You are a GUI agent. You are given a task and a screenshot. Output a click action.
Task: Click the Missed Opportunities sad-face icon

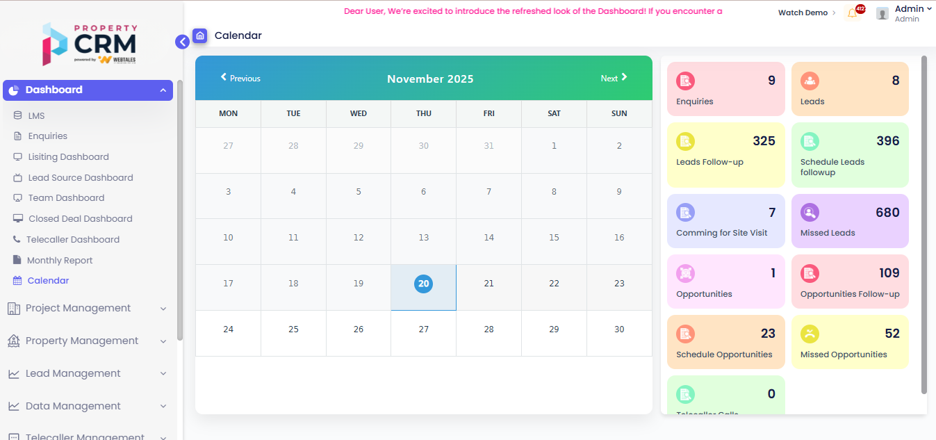810,334
